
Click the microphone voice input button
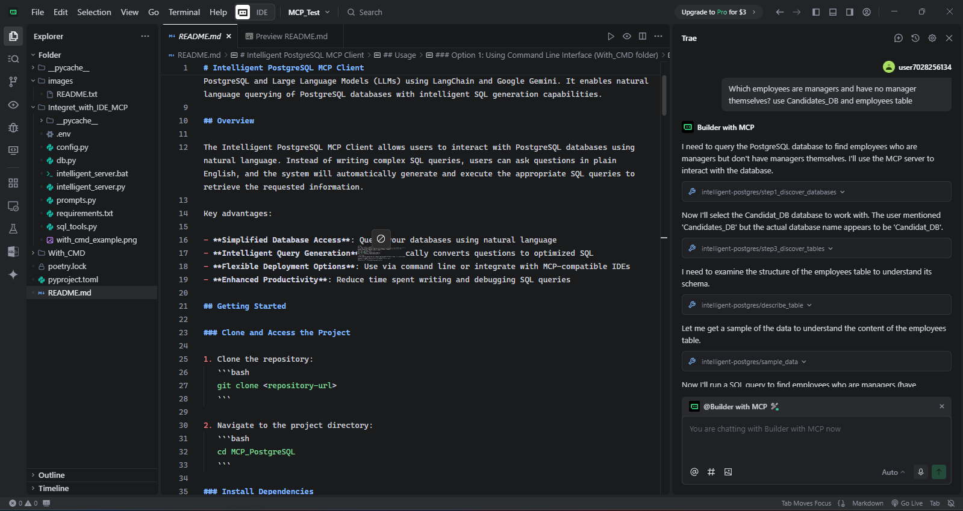click(921, 472)
